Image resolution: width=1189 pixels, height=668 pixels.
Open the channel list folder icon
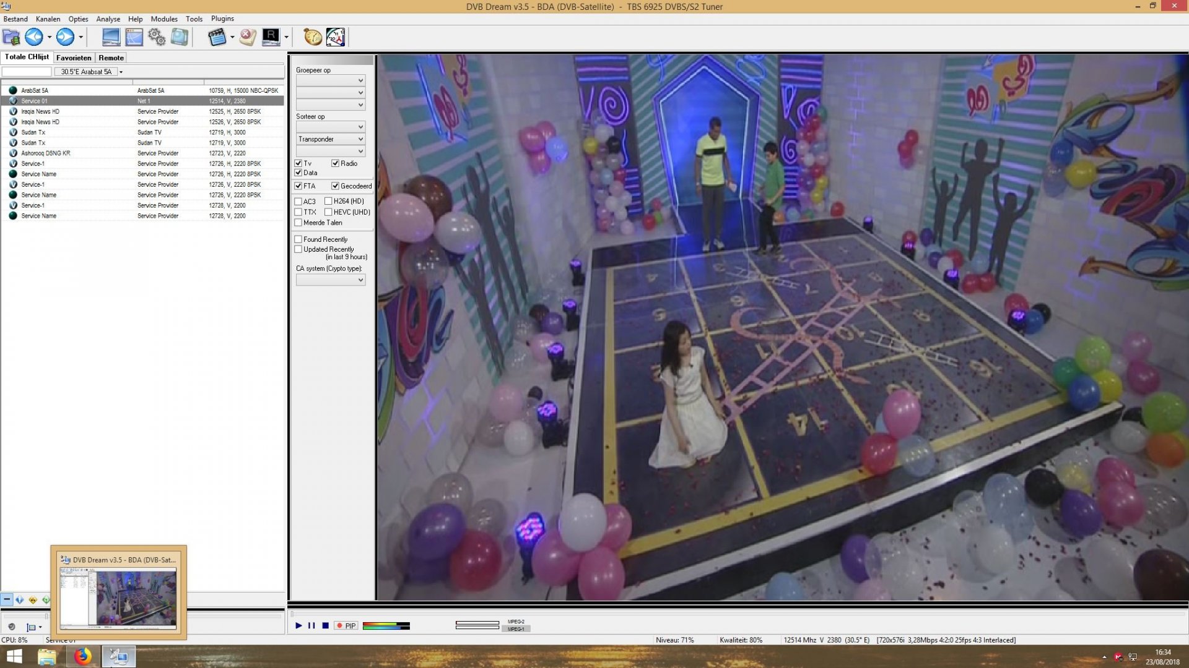[x=11, y=37]
